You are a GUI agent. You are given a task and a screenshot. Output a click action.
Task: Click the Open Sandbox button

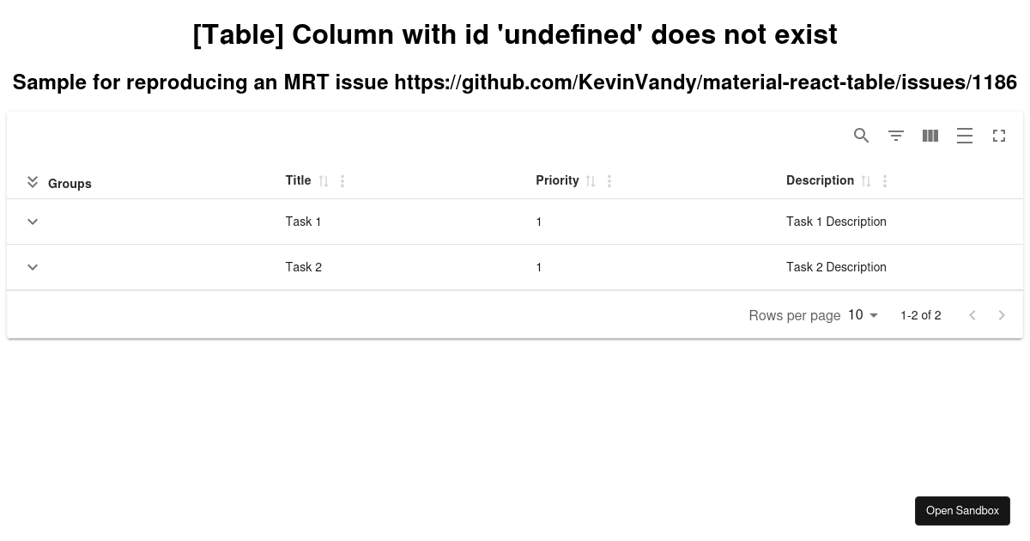click(962, 511)
